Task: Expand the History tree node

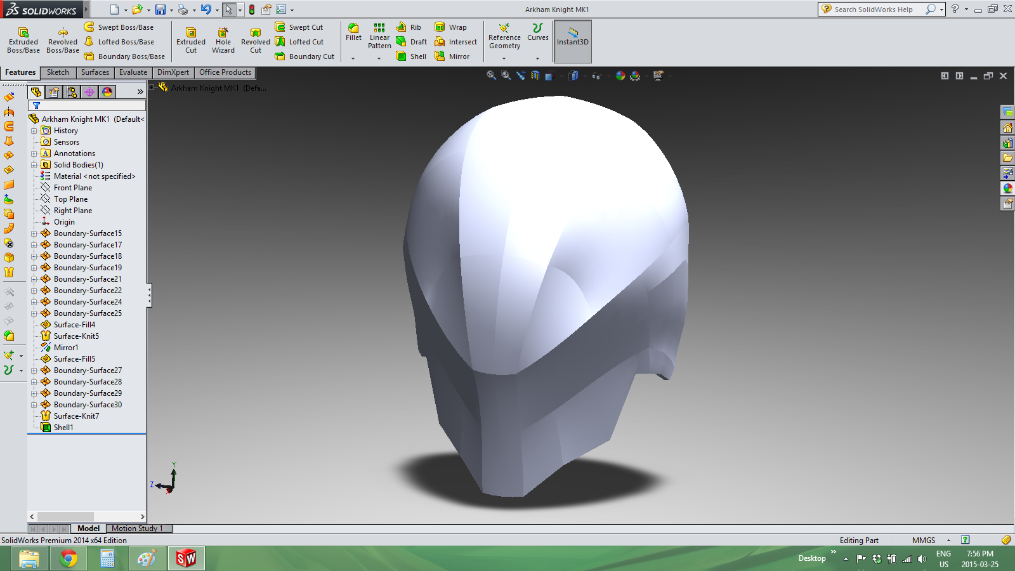Action: click(x=34, y=131)
